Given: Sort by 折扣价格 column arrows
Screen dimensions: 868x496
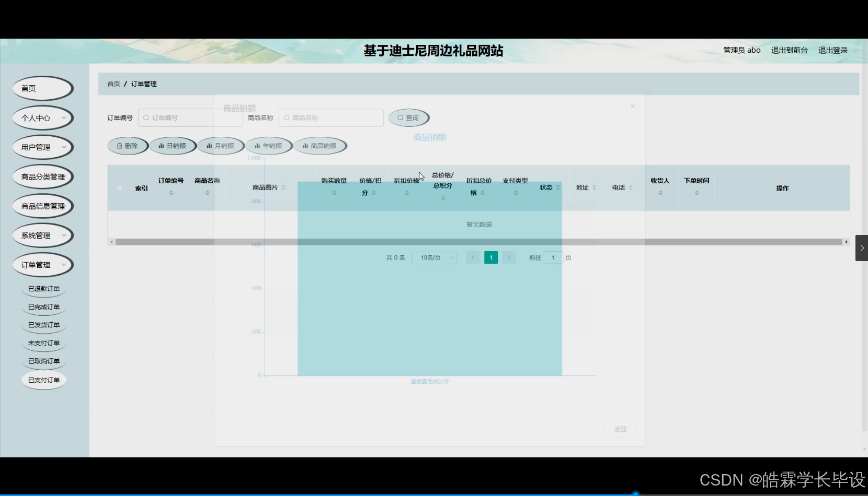Looking at the screenshot, I should [407, 193].
